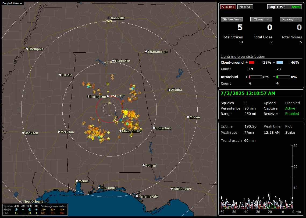Select the Huntsville city marker dot
306x218 pixels.
tap(113, 61)
